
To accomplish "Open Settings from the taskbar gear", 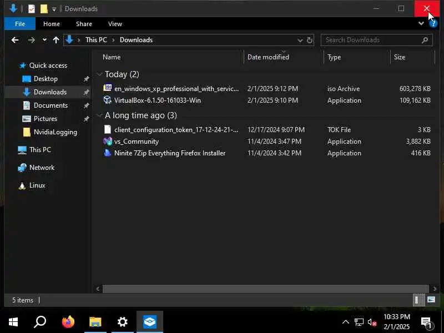I will 122,322.
